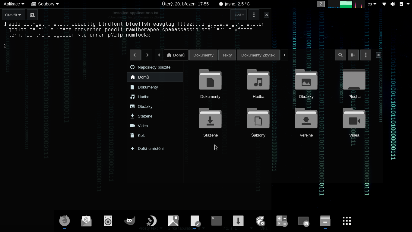The height and width of the screenshot is (232, 412).
Task: Open the clock and calendar in the top bar
Action: click(x=185, y=4)
